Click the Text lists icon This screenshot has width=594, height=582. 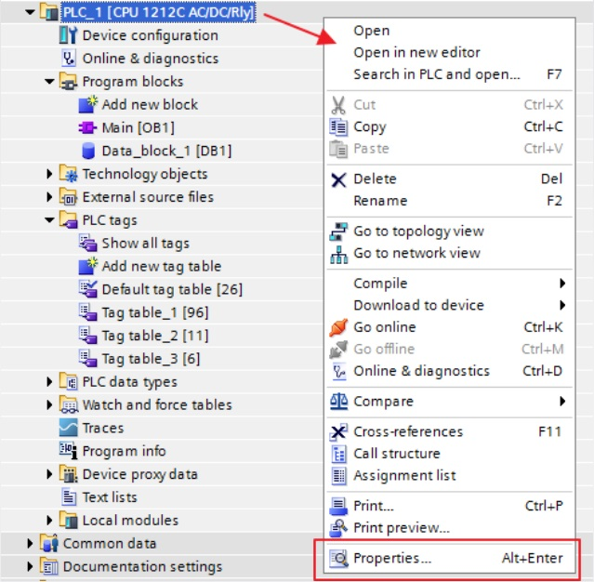[x=69, y=496]
